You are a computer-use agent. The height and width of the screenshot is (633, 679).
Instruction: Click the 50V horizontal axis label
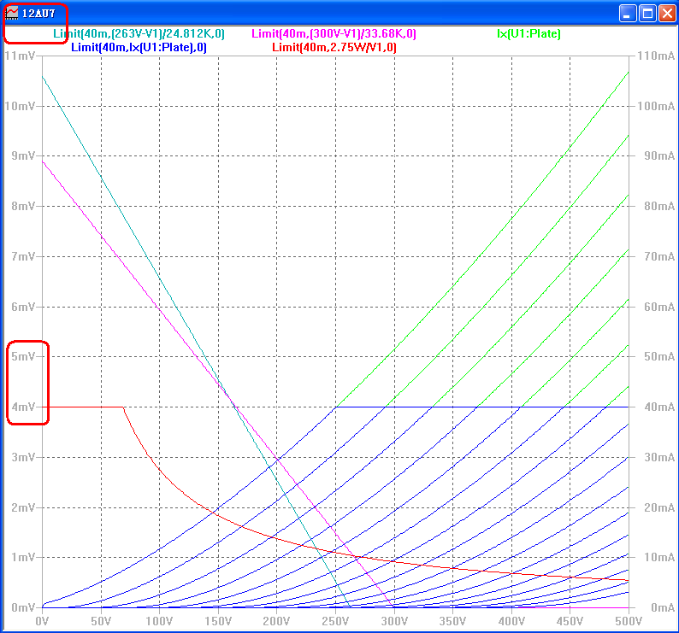[x=101, y=621]
